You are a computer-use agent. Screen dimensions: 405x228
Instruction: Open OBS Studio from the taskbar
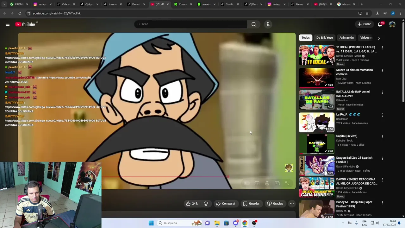[x=254, y=223]
